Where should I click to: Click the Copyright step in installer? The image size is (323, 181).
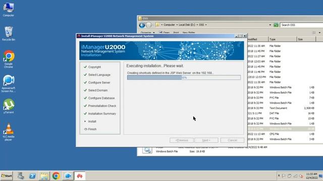click(94, 67)
